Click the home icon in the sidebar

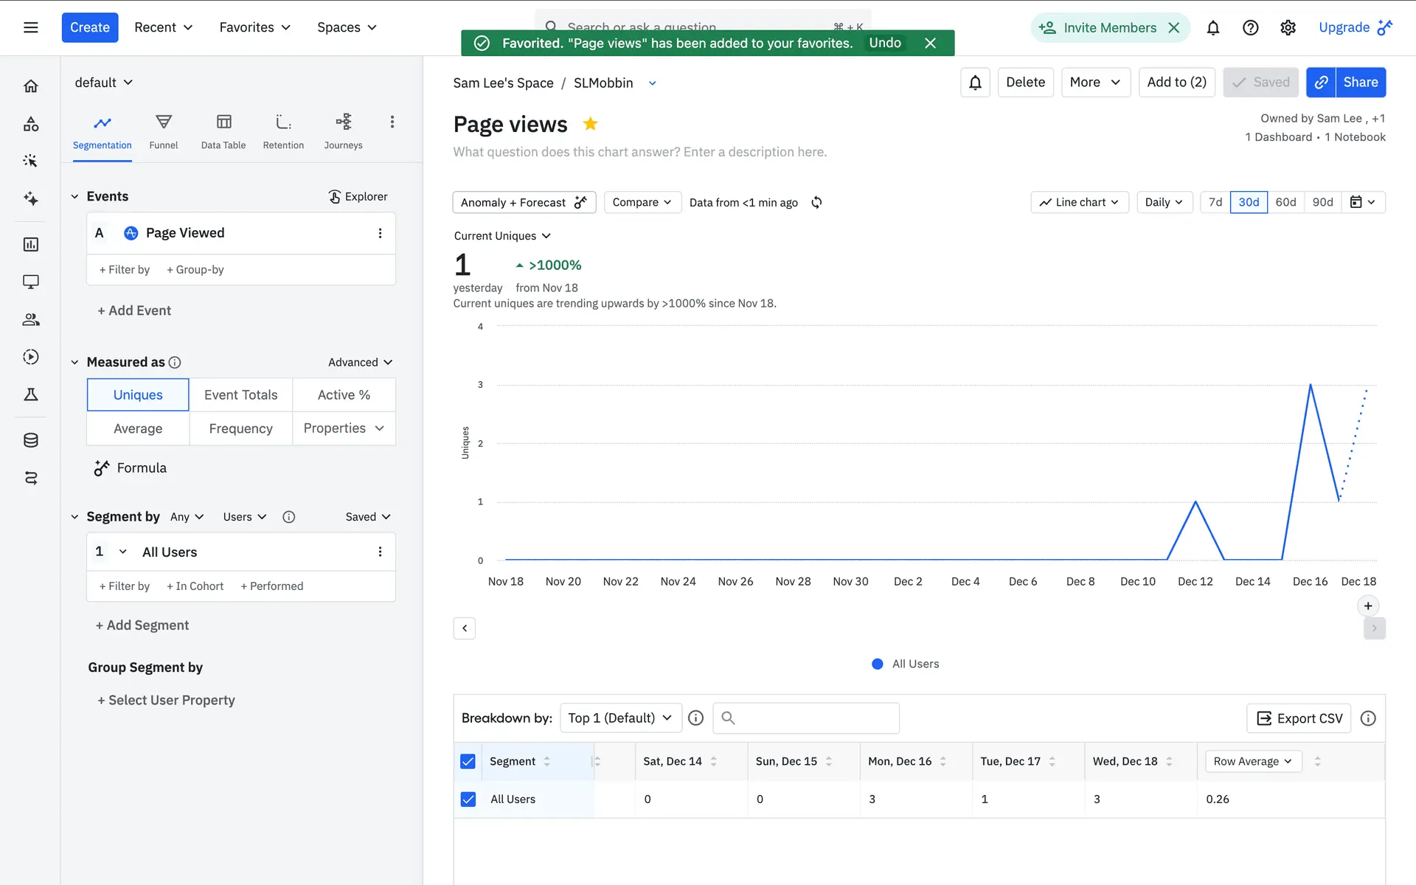31,86
